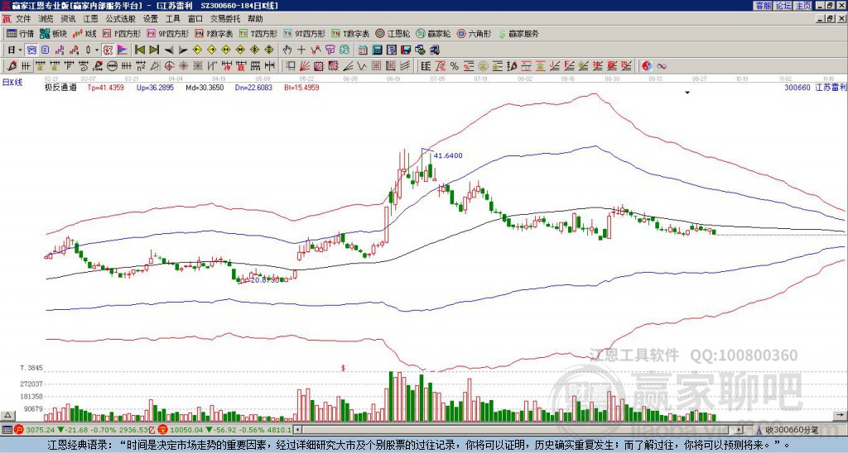Screen dimensions: 848x453
Task: Open the 窗口 menu
Action: pyautogui.click(x=195, y=19)
